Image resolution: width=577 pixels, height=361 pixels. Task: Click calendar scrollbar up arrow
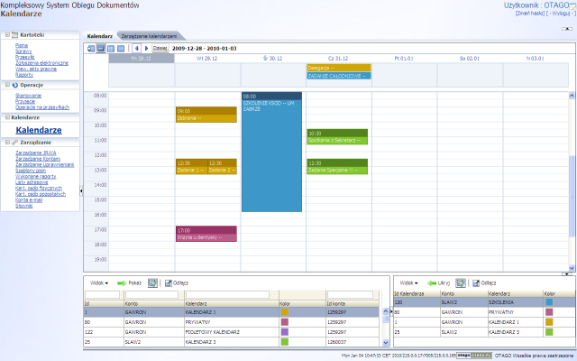point(572,96)
